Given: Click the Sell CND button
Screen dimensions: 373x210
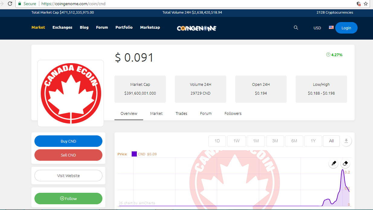Looking at the screenshot, I should (x=68, y=155).
